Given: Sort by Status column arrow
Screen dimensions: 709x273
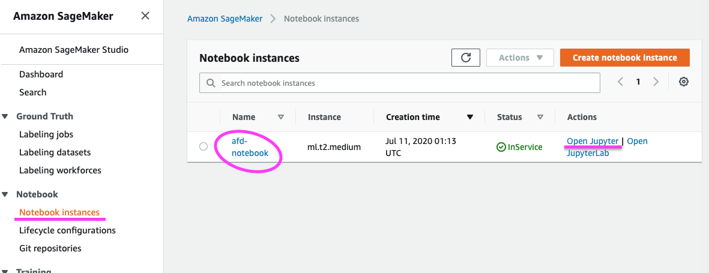Looking at the screenshot, I should (540, 117).
